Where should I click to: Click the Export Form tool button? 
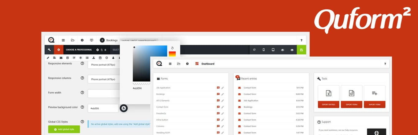tap(352, 97)
